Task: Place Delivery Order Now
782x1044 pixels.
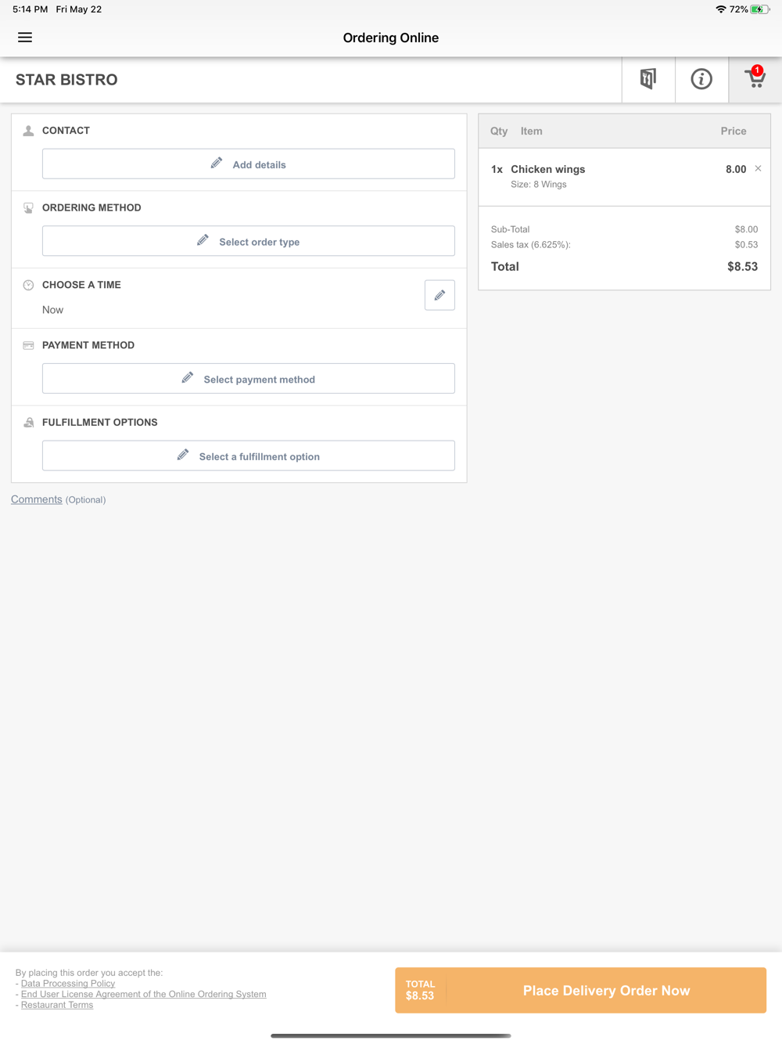Action: [580, 990]
